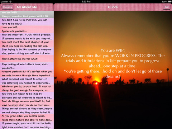
Task: Choose 'You were not meant to be liked' quote
Action: pyautogui.click(x=27, y=96)
